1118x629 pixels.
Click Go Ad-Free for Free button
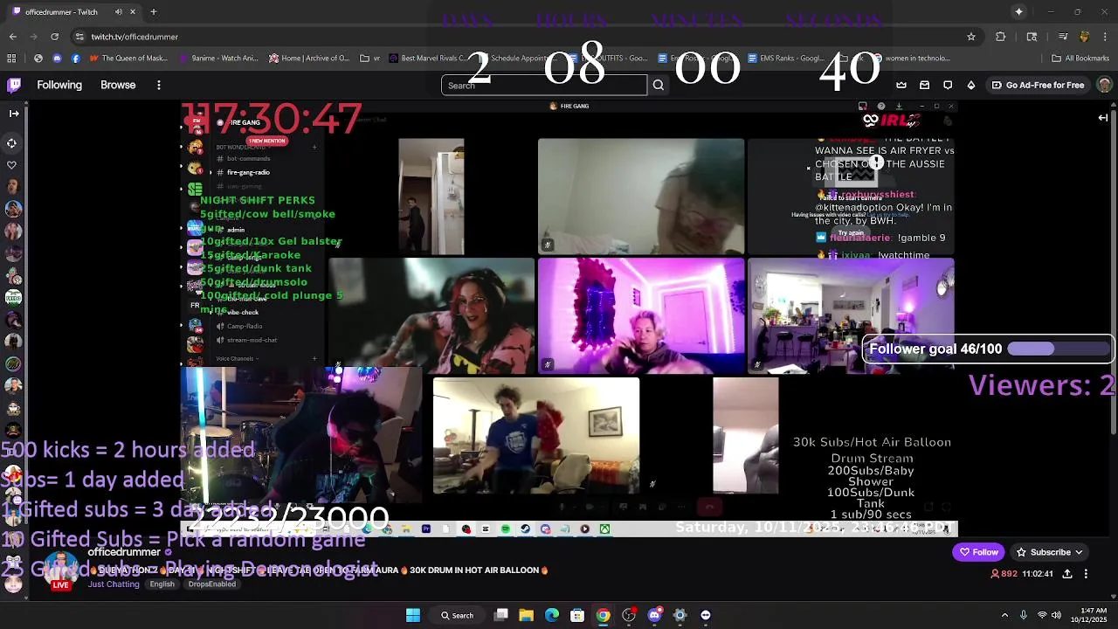(x=1038, y=85)
